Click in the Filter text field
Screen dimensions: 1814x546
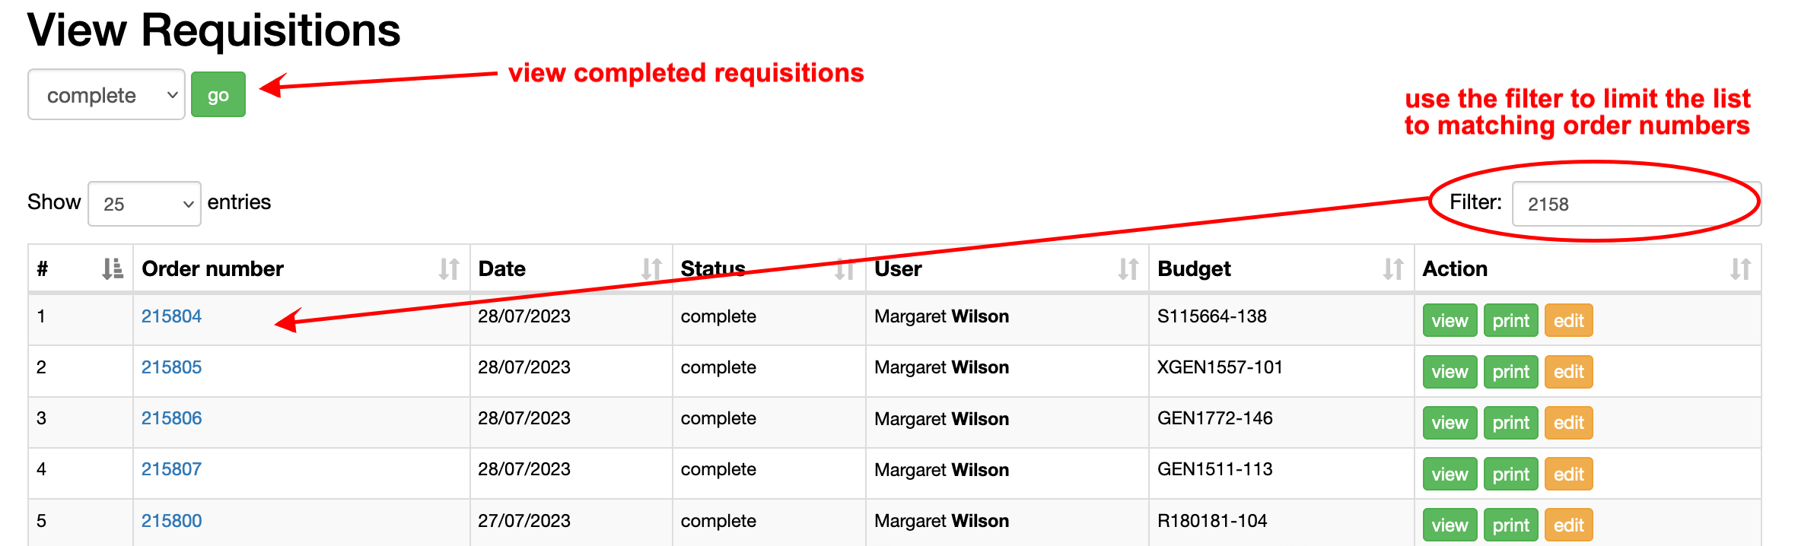(1636, 204)
